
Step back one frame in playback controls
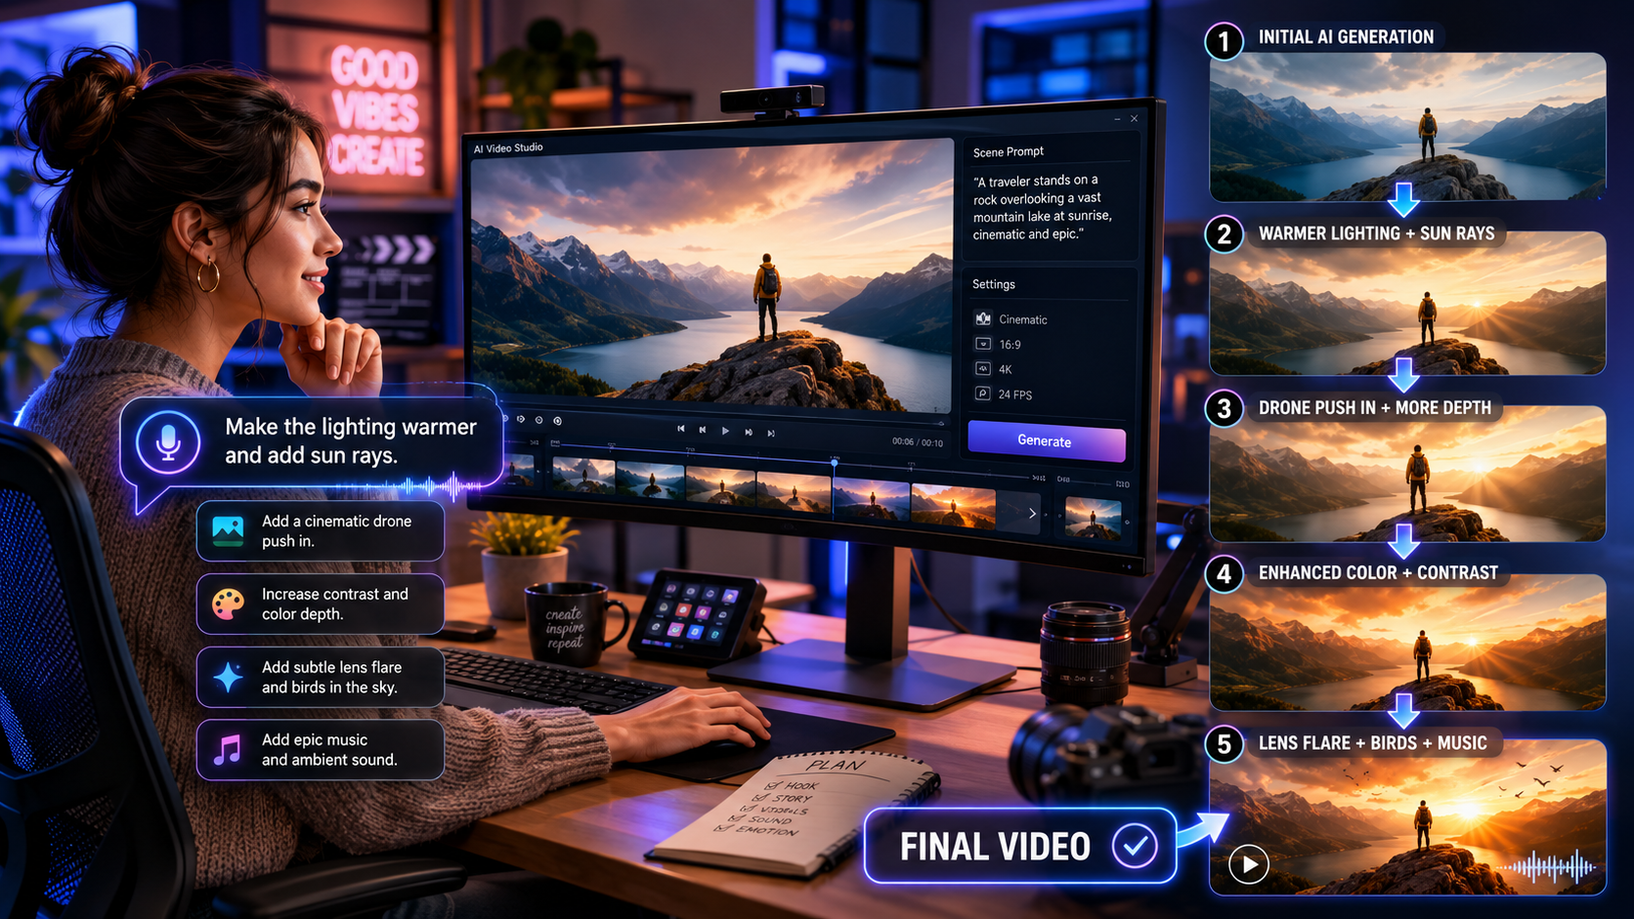click(x=702, y=430)
